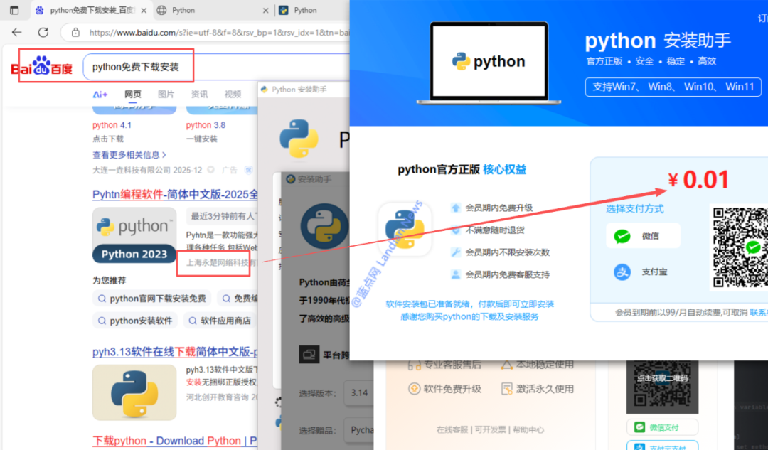Open the python 3.8 ad link

(206, 125)
